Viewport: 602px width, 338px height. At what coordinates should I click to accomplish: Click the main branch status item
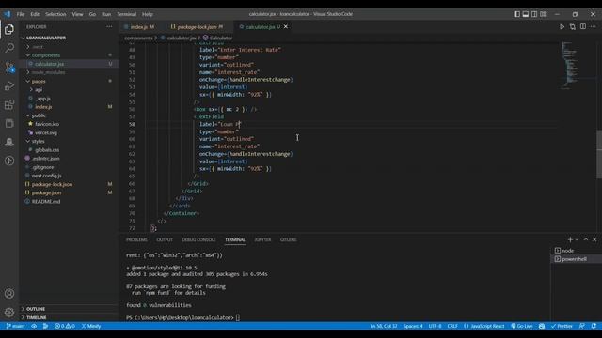coord(15,326)
